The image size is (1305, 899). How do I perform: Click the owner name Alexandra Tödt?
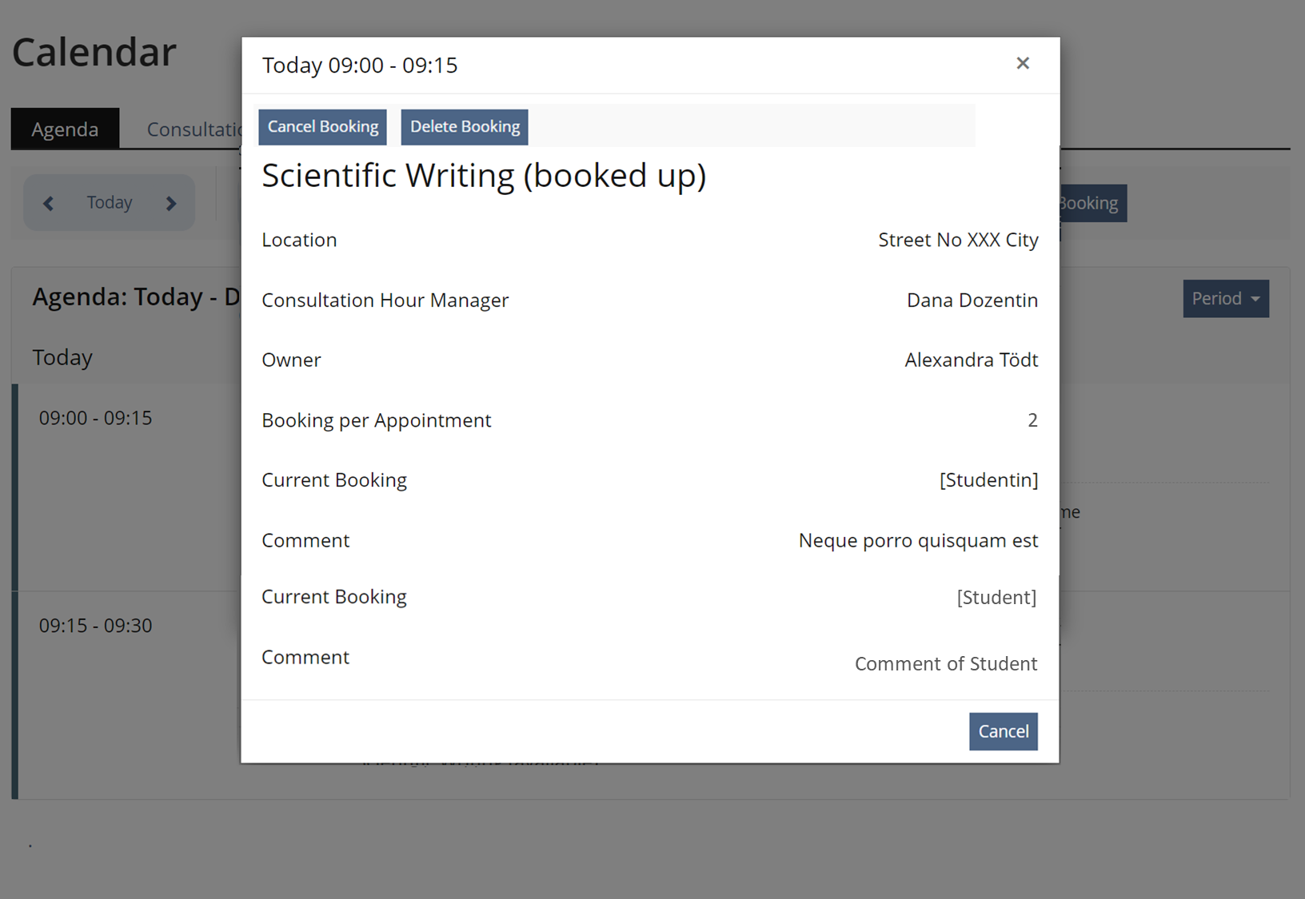click(971, 360)
